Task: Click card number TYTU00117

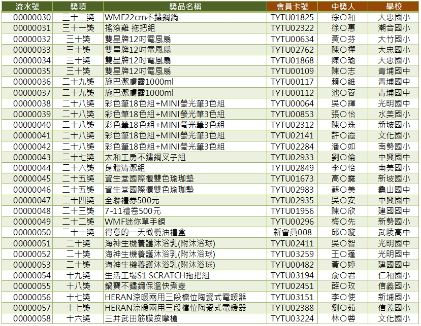Action: 292,82
